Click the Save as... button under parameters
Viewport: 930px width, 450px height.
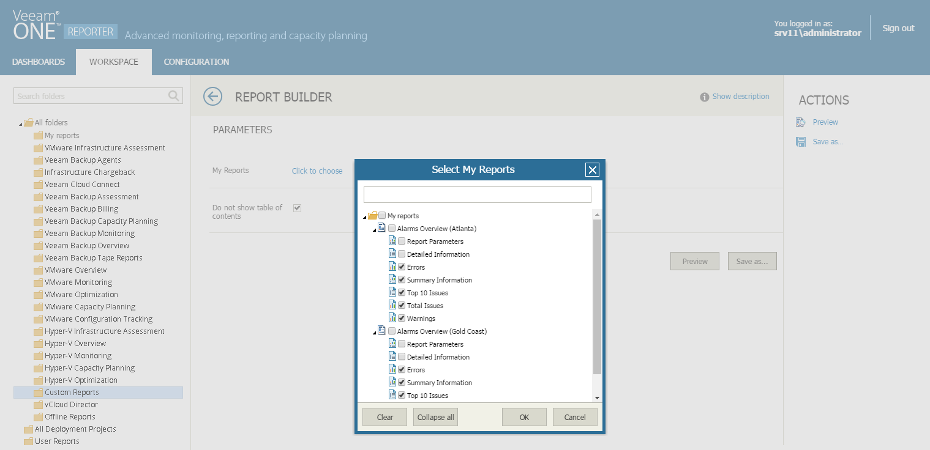(x=752, y=261)
